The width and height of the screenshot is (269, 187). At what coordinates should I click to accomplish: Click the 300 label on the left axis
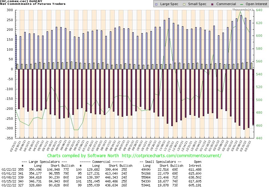tap(10, 10)
